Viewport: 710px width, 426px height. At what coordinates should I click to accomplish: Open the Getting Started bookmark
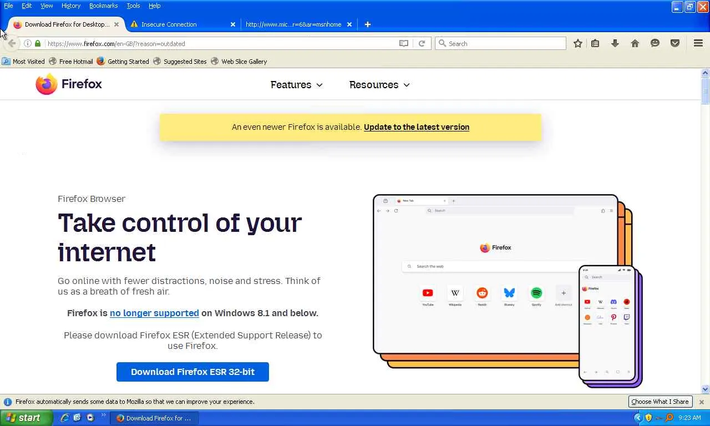click(x=123, y=62)
